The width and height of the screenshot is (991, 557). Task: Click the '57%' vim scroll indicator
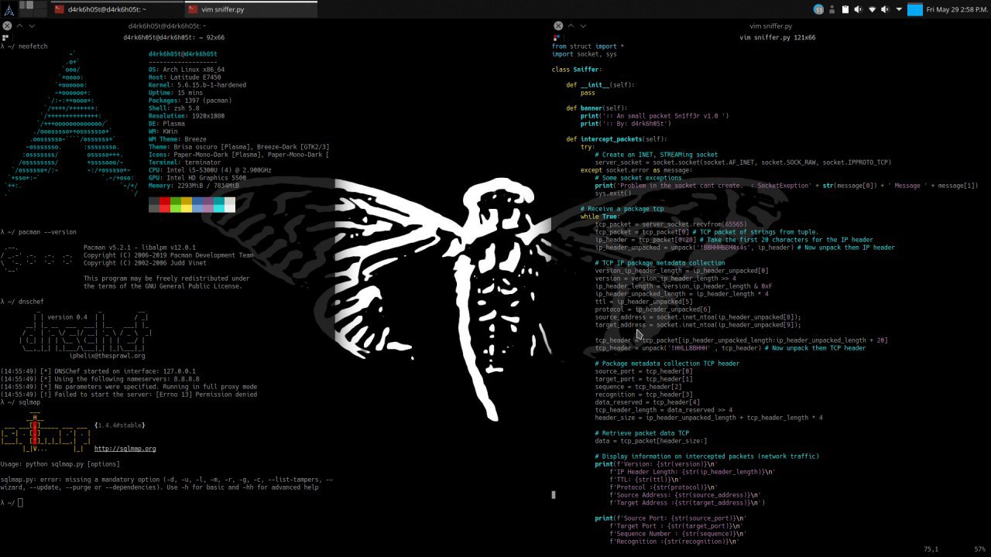[979, 549]
